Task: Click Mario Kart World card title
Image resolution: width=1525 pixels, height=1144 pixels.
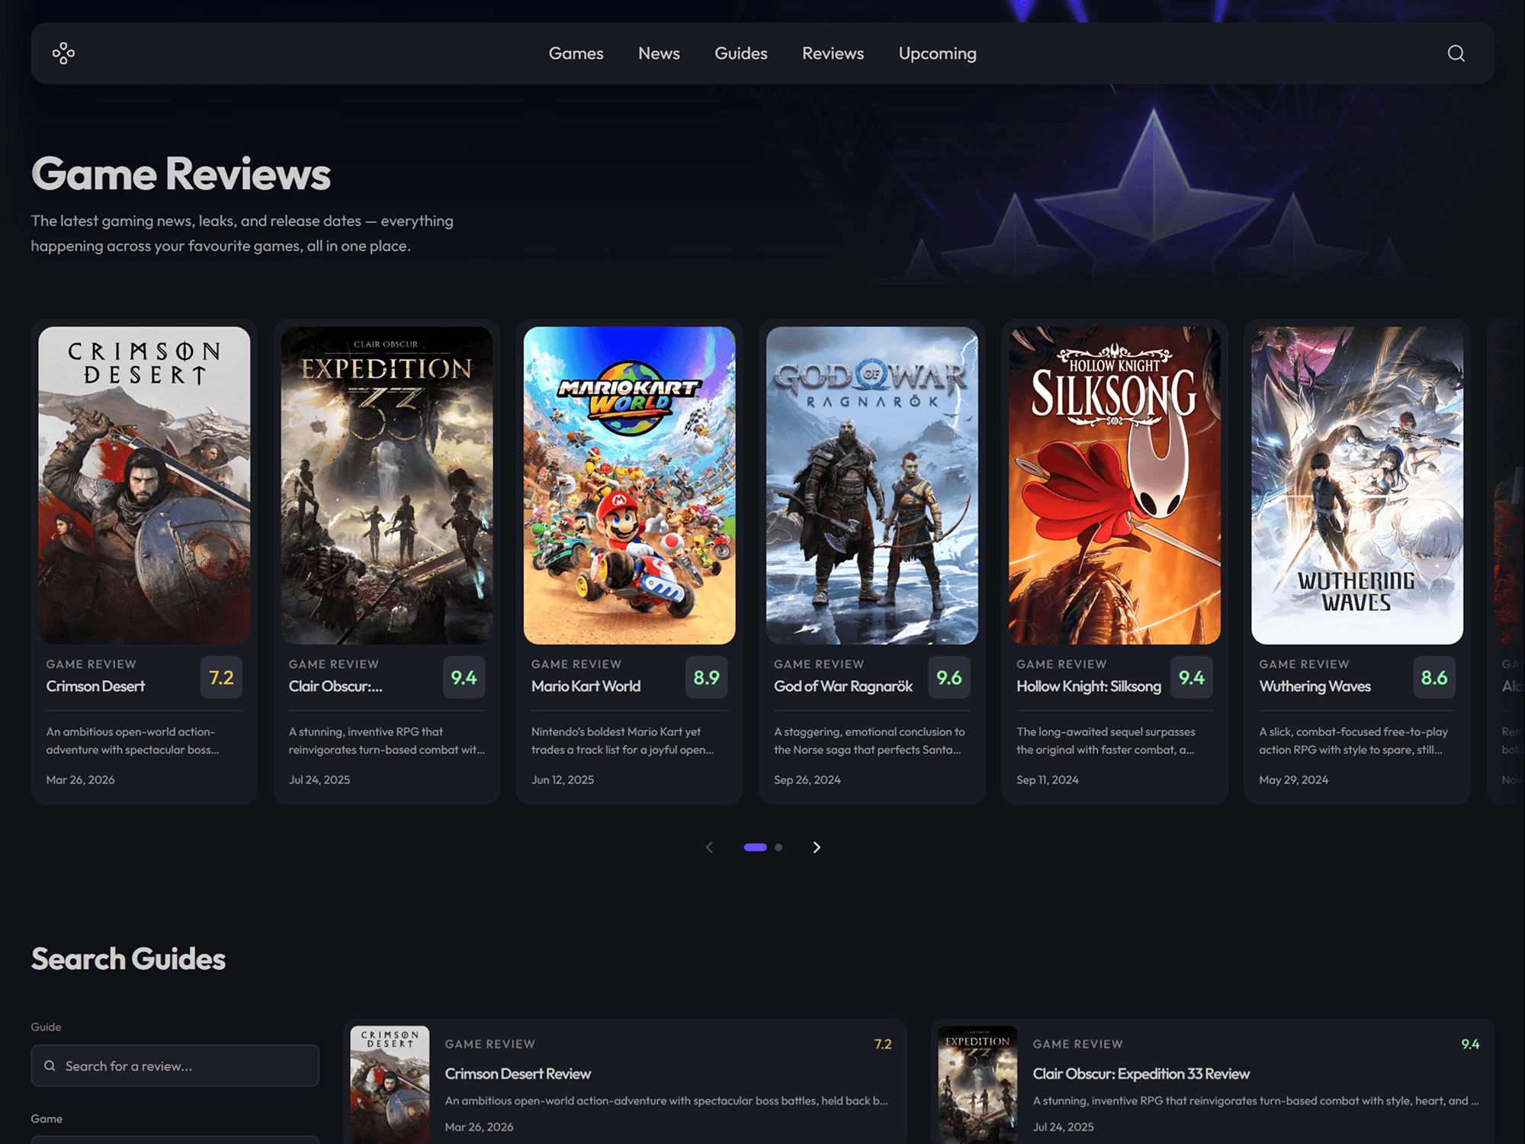Action: (586, 686)
